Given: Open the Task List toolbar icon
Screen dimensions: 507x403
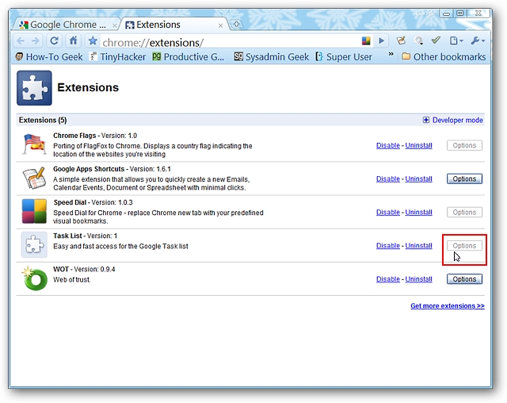Looking at the screenshot, I should [419, 40].
